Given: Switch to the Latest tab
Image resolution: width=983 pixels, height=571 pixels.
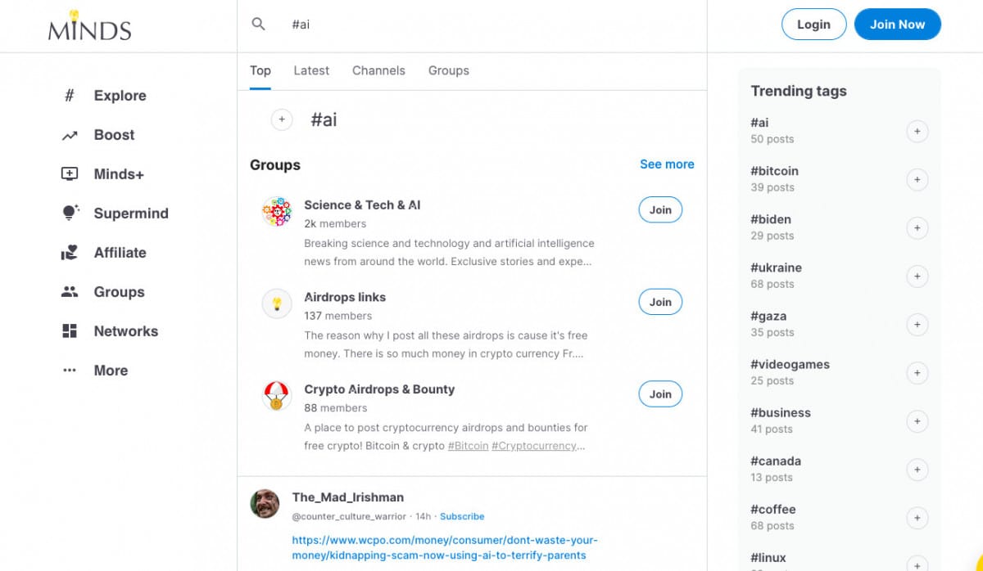Looking at the screenshot, I should coord(311,70).
